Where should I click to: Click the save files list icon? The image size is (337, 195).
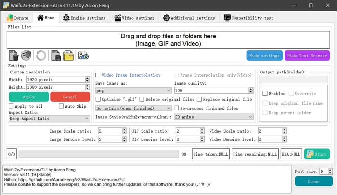point(56,56)
